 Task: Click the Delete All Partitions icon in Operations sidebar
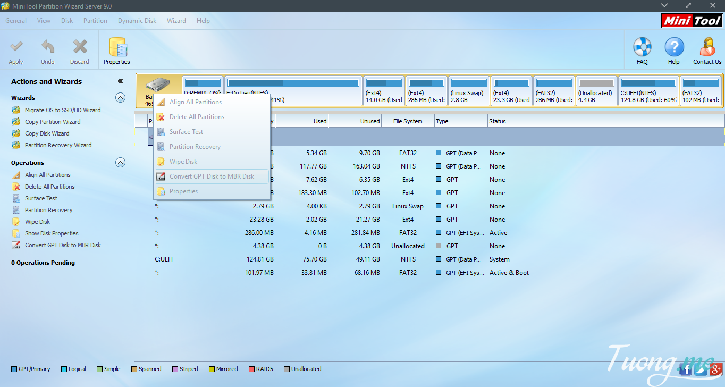16,187
